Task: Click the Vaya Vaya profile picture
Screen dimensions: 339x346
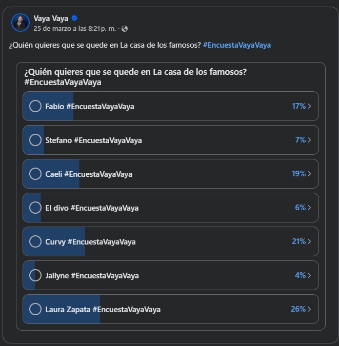Action: pyautogui.click(x=20, y=23)
